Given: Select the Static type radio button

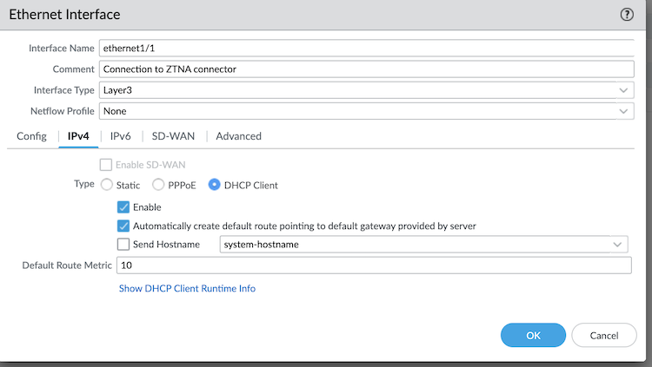Looking at the screenshot, I should point(107,185).
